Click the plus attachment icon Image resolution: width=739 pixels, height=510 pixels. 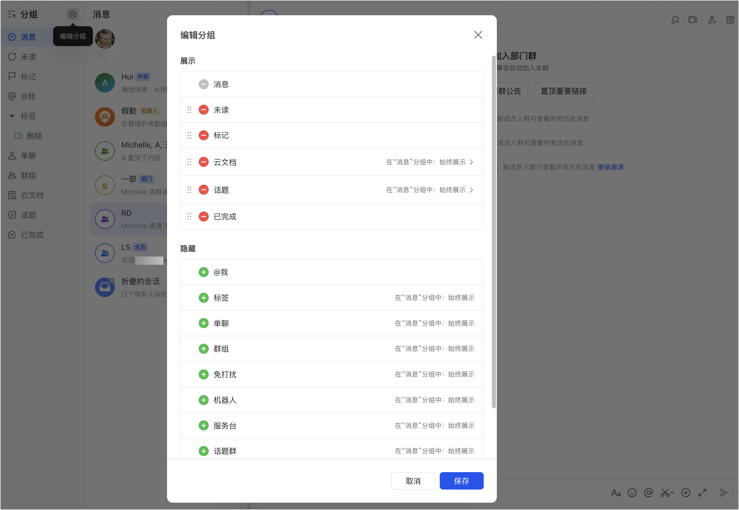point(685,493)
